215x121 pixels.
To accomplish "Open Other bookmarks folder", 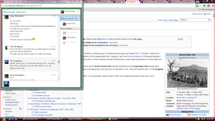I will pos(206,9).
